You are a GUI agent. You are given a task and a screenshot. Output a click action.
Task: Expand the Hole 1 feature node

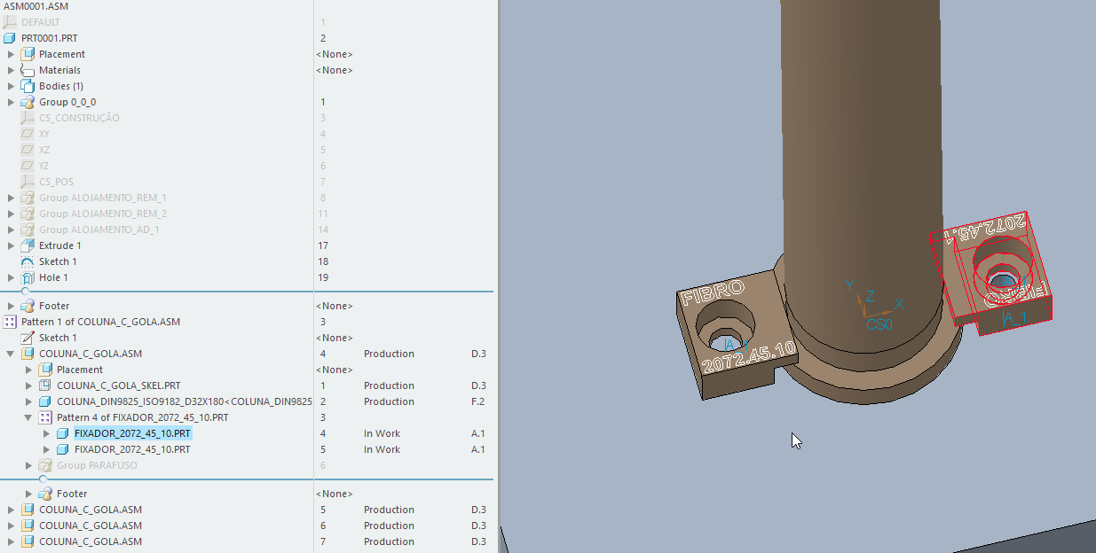tap(12, 277)
